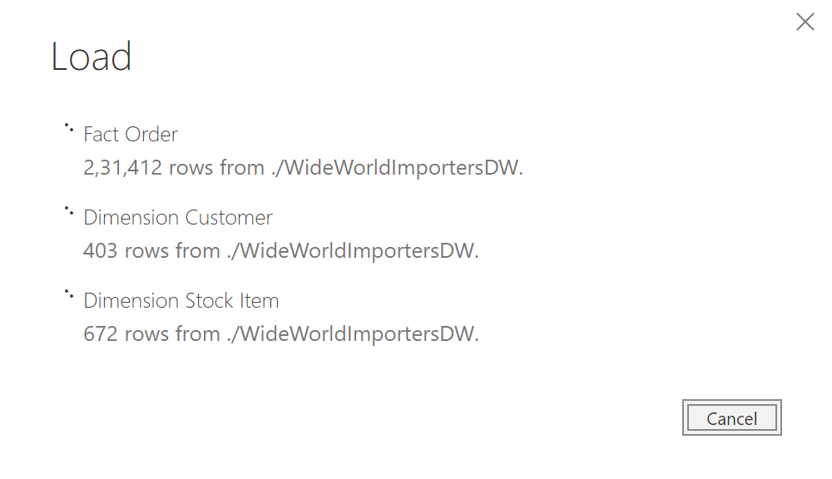Click the word "rows" in the Stock Item status
The image size is (832, 479).
[147, 334]
